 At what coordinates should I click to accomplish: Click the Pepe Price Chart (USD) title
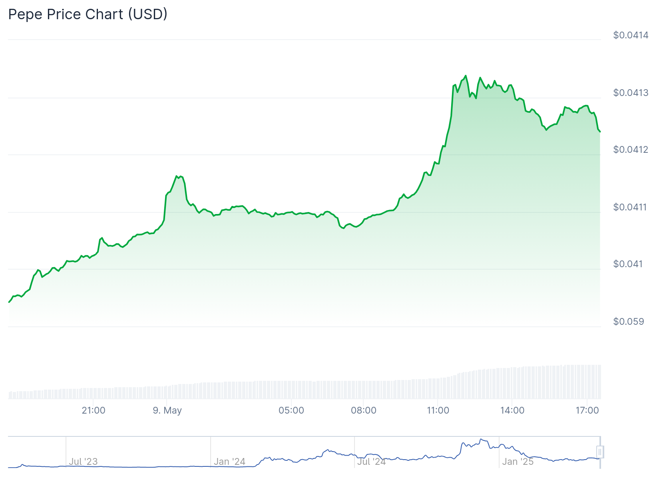88,14
